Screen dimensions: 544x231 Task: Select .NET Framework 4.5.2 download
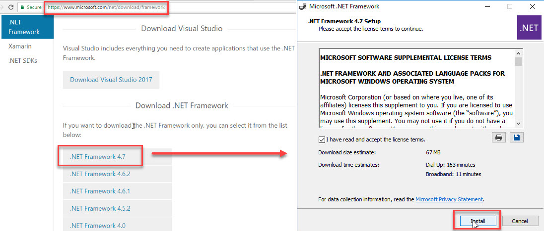pyautogui.click(x=117, y=209)
